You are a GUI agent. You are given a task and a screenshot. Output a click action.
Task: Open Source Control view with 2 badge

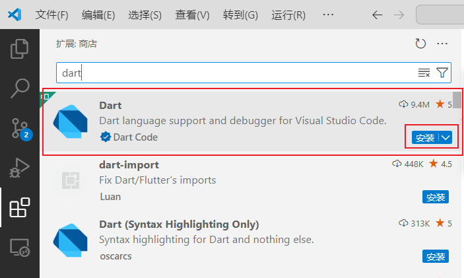[x=22, y=129]
